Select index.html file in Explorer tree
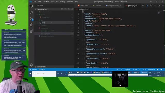The width and height of the screenshot is (165, 93). pyautogui.click(x=54, y=17)
